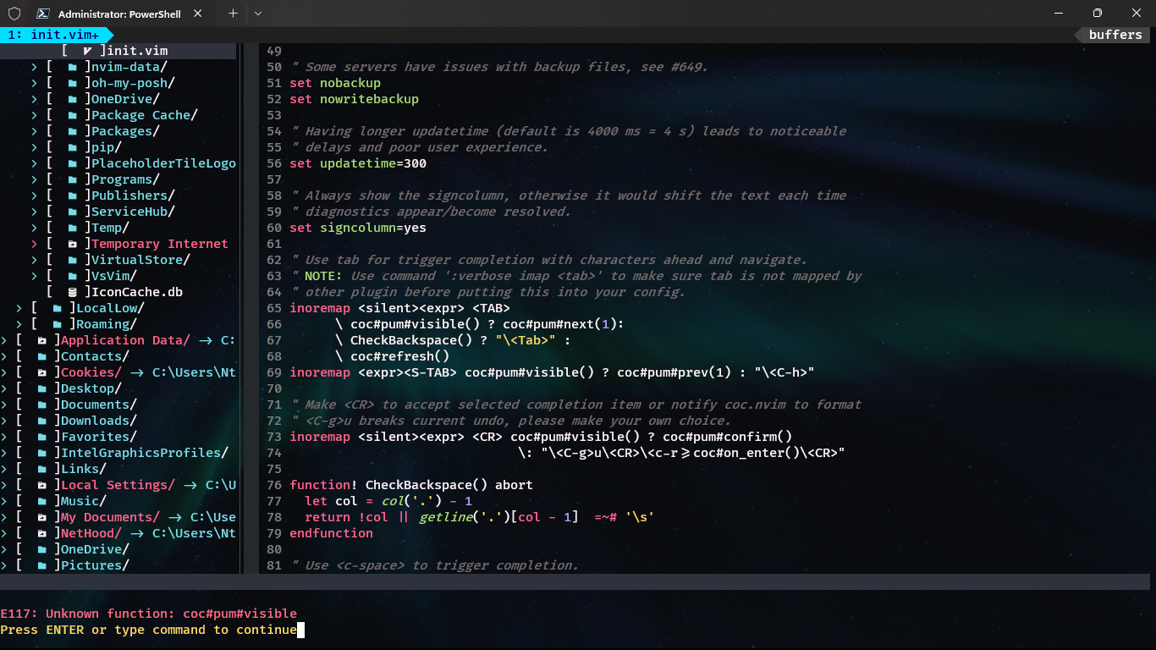Click the Favorites folder icon

pos(43,437)
